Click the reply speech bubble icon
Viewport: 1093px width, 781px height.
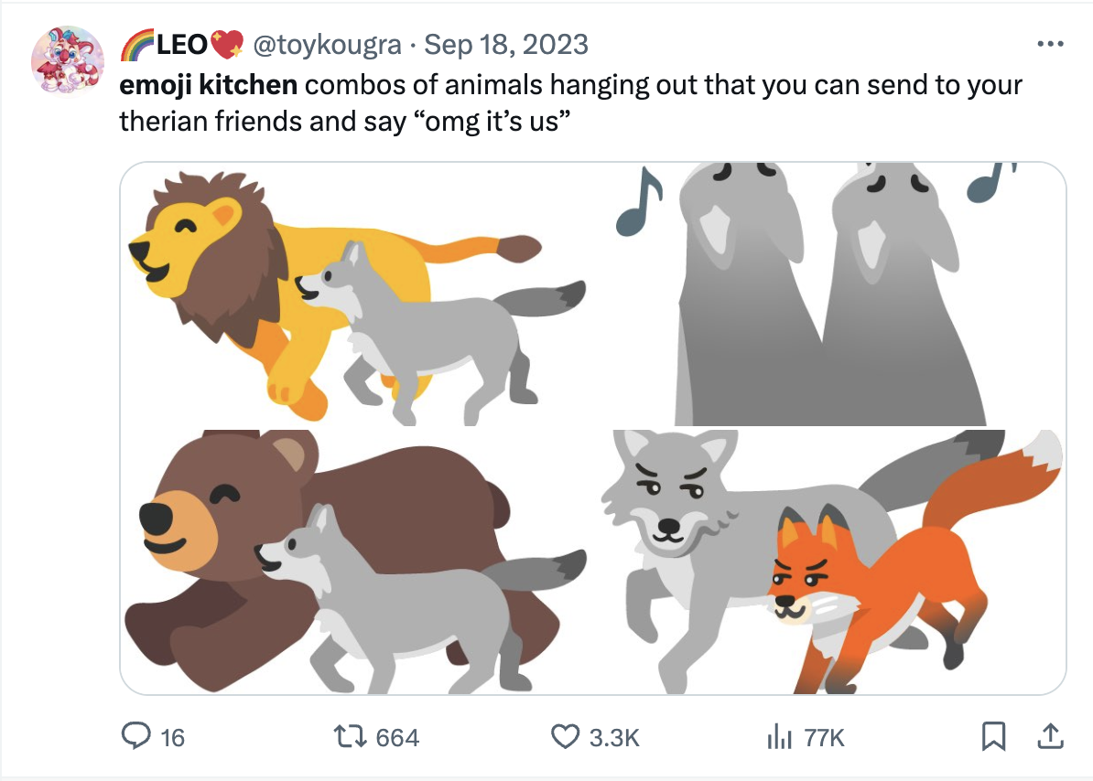tap(138, 736)
